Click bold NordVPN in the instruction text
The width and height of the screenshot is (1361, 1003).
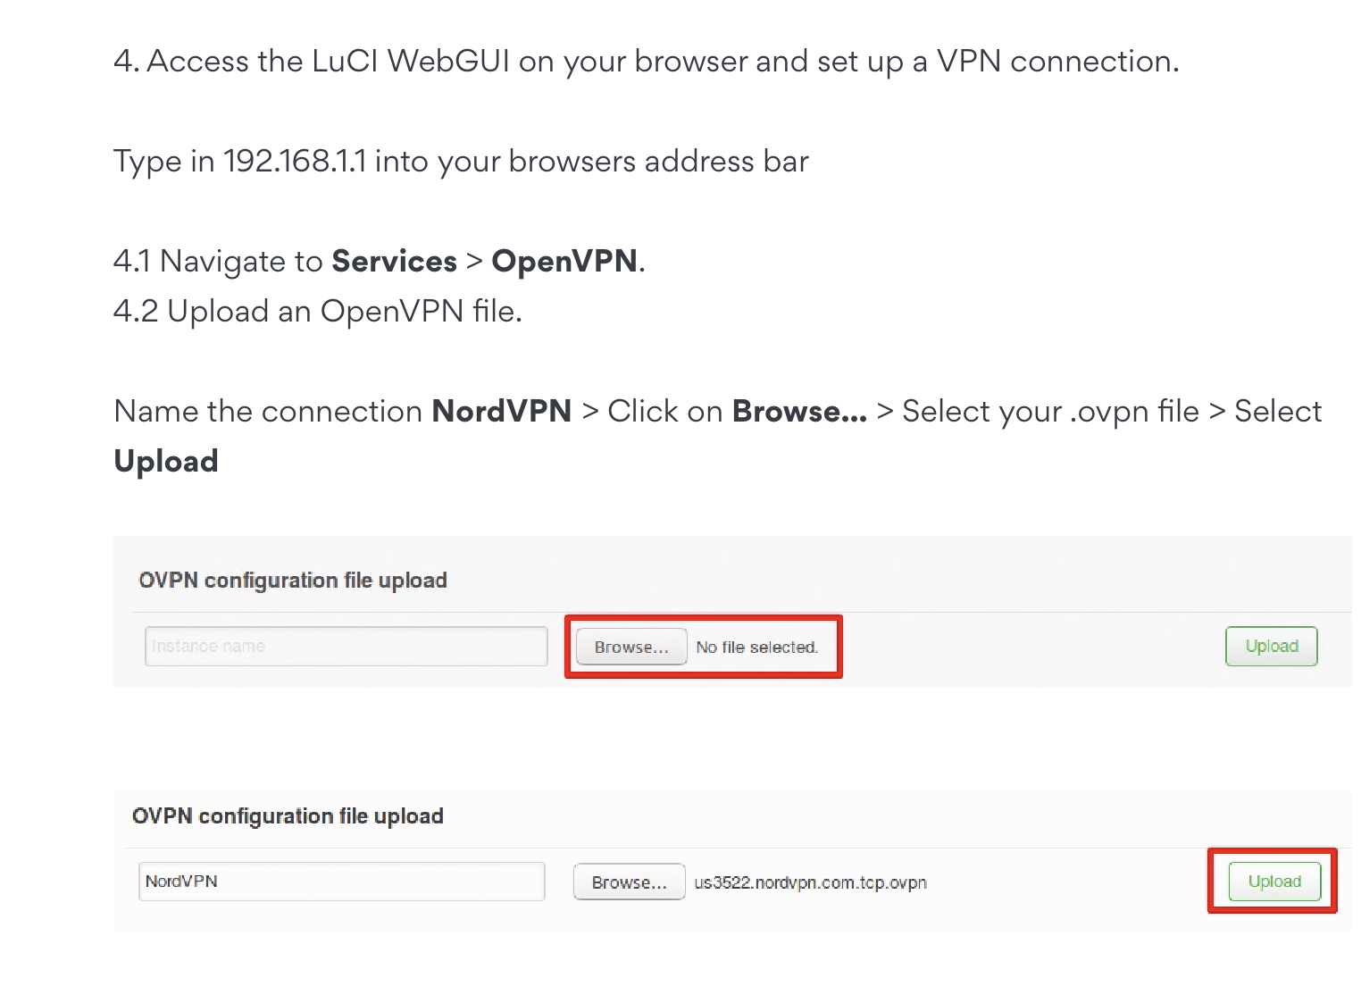[501, 411]
